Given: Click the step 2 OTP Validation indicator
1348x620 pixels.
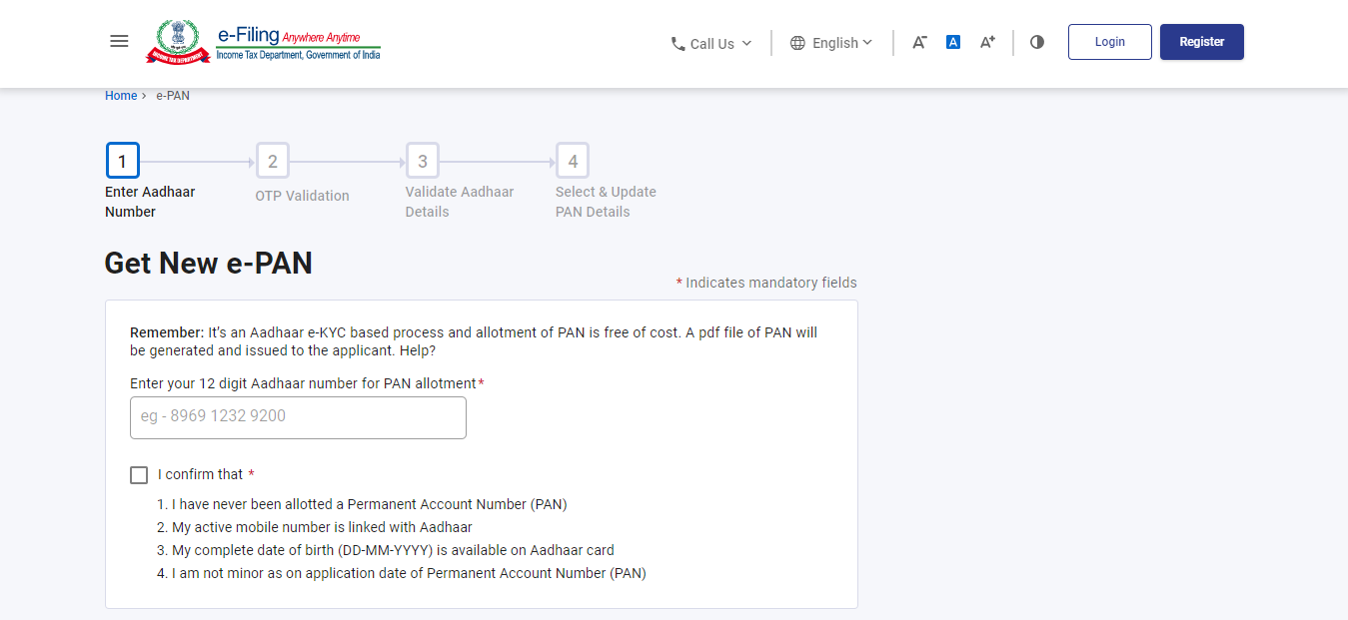Looking at the screenshot, I should (x=272, y=160).
